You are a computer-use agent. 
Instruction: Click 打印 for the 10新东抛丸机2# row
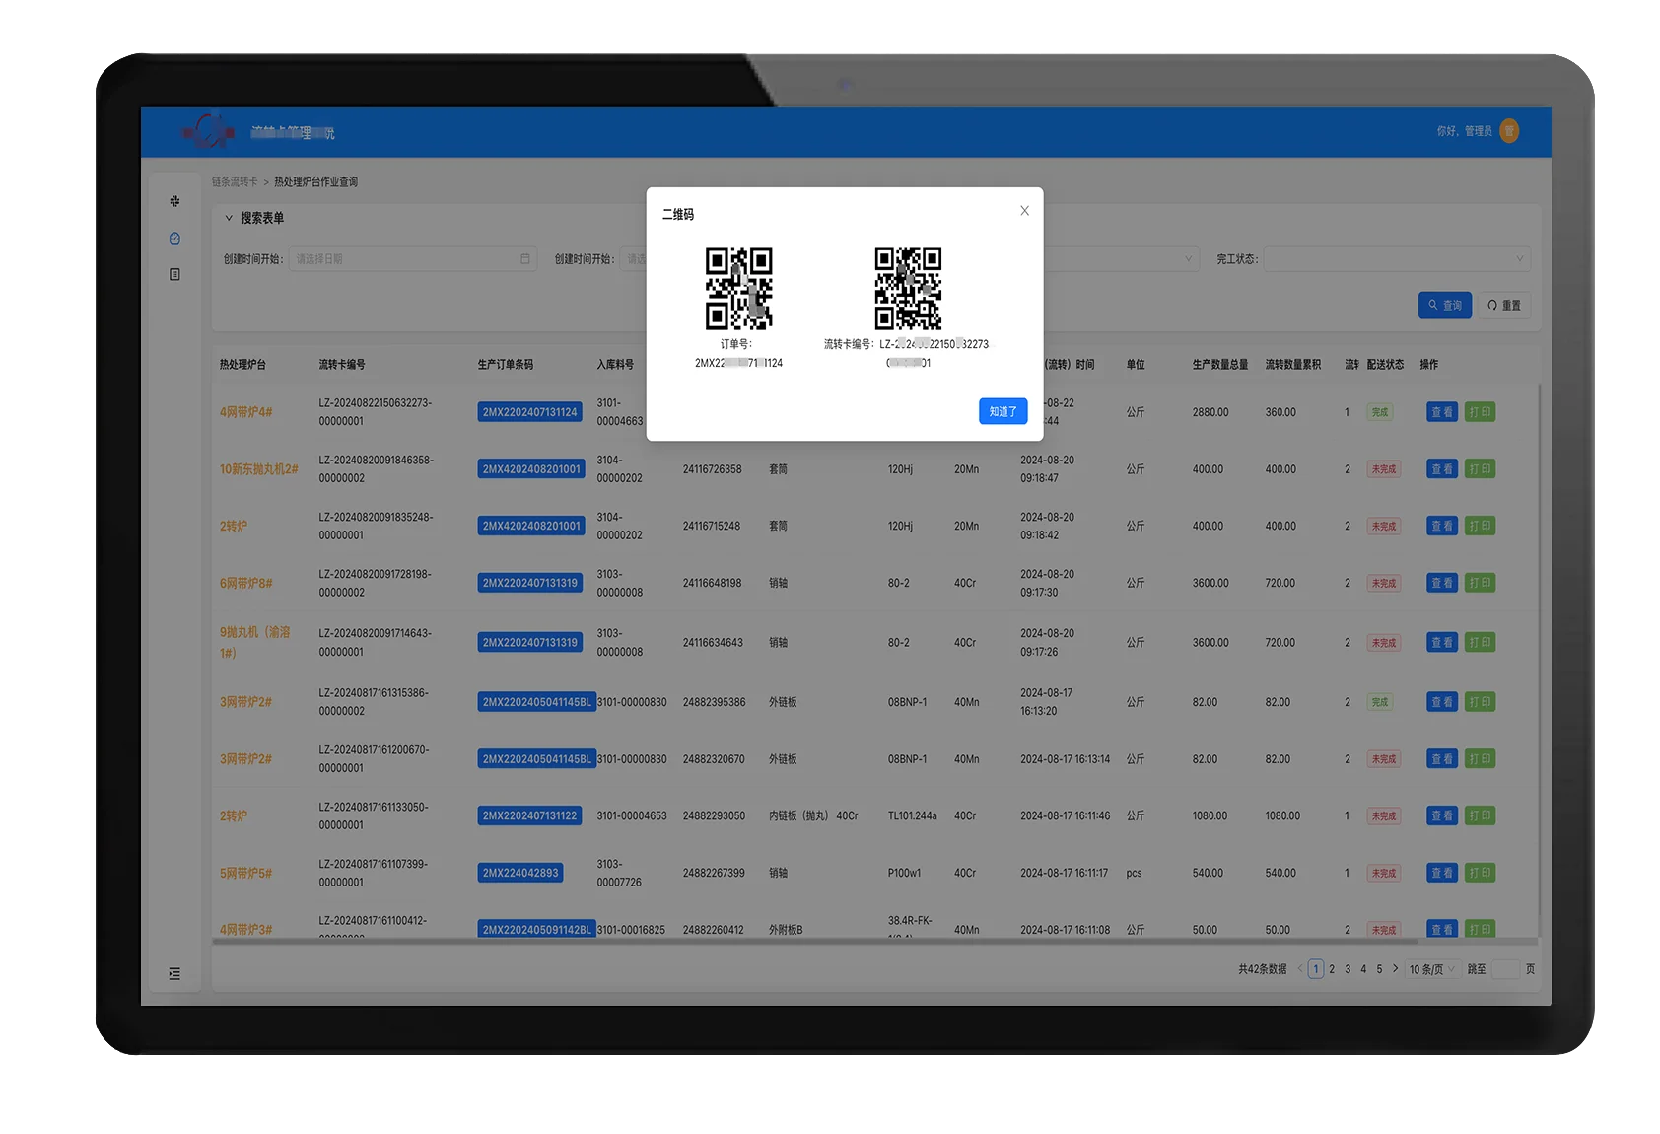(1480, 469)
